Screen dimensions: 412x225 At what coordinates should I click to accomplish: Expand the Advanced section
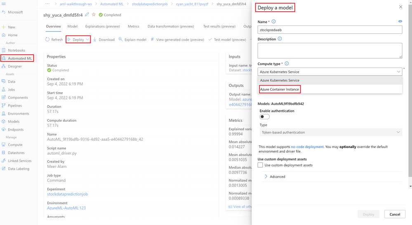275,176
